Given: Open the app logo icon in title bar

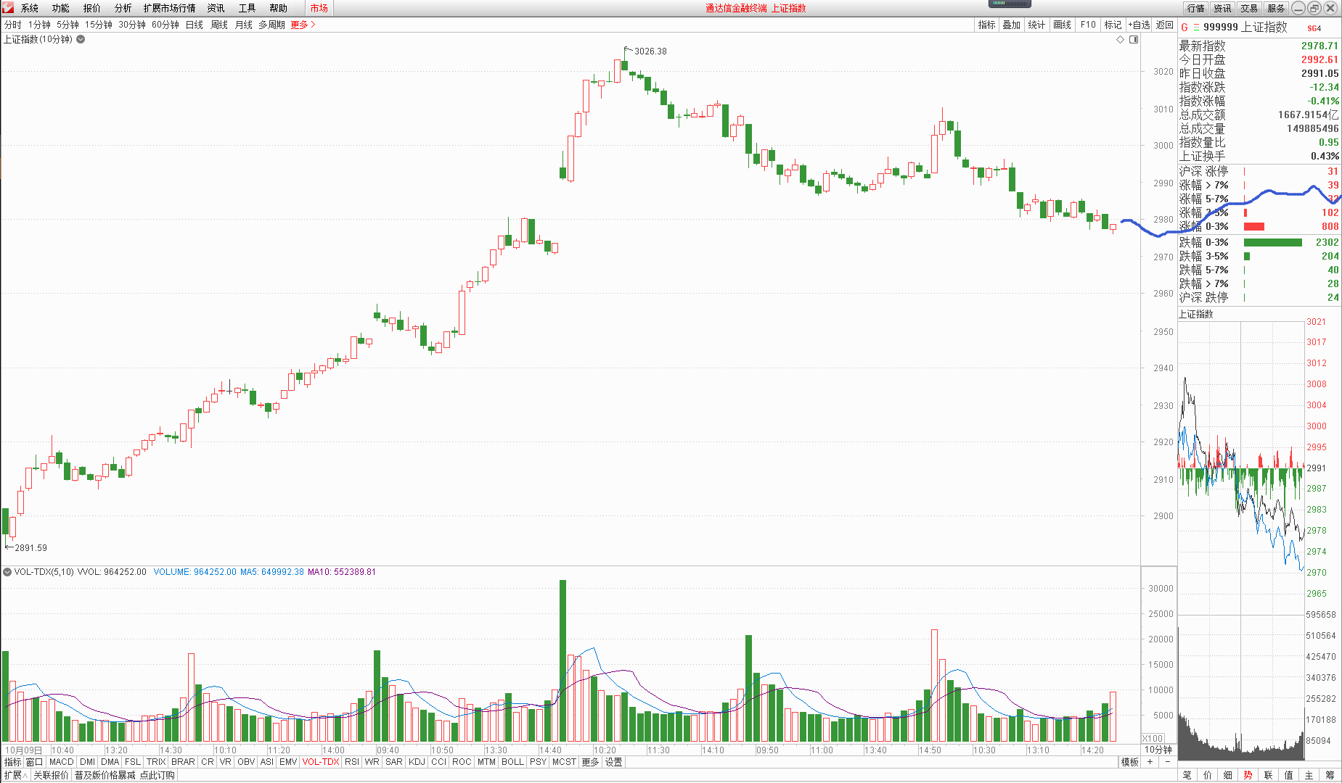Looking at the screenshot, I should (8, 8).
